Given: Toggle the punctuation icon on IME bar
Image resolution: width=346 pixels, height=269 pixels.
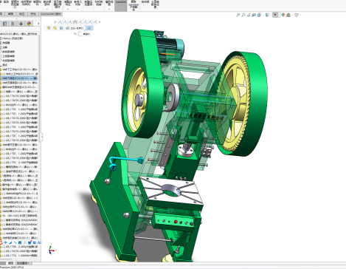Looking at the screenshot, I should [x=15, y=242].
